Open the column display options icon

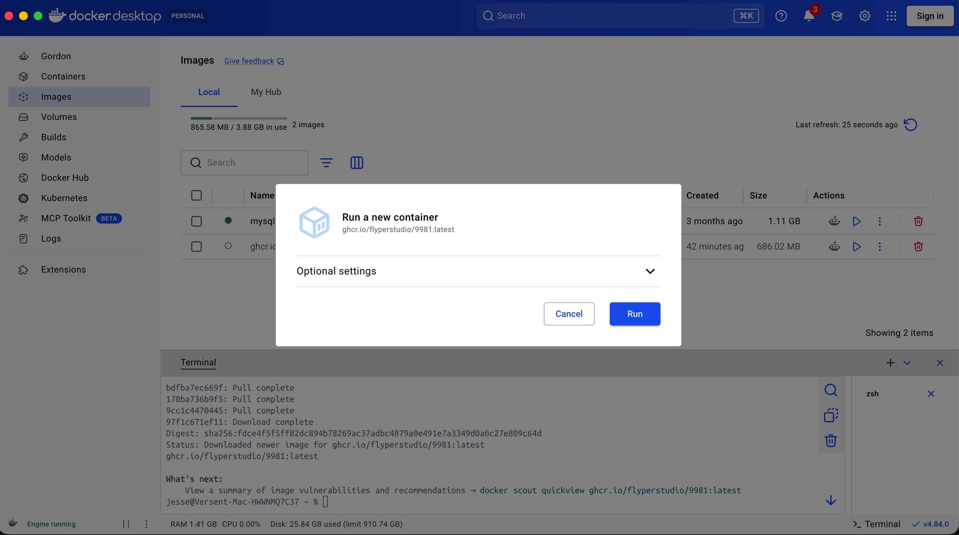pos(357,162)
